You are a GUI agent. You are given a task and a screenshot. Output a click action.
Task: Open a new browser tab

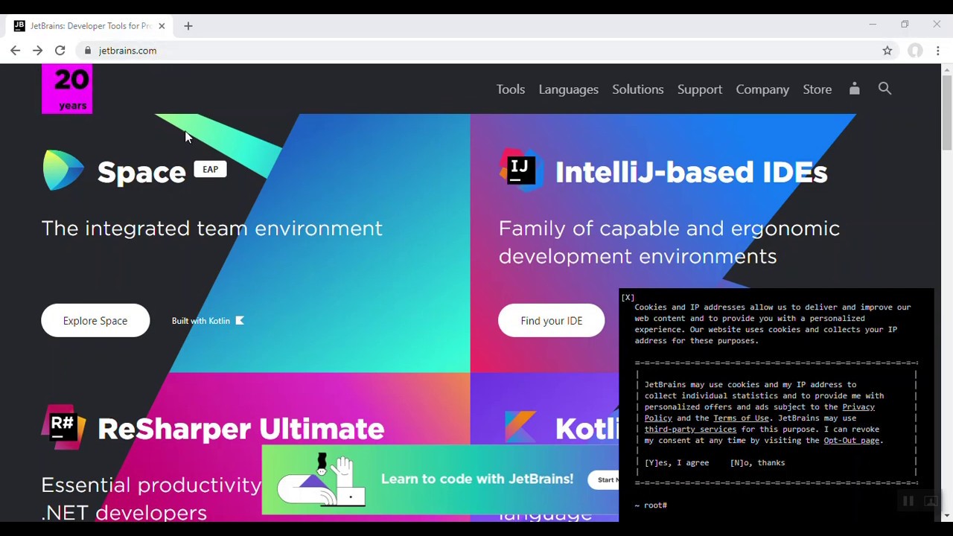click(188, 26)
